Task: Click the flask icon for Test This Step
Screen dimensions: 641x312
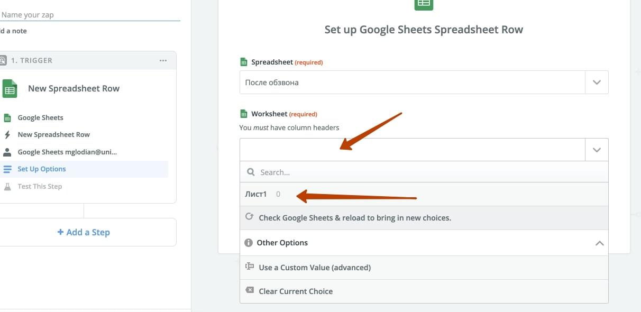Action: (x=7, y=186)
